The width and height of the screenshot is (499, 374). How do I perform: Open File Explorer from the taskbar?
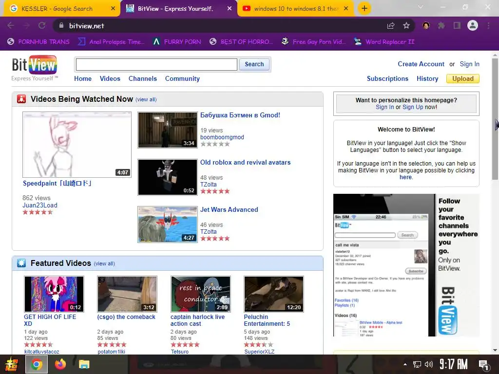click(x=84, y=364)
